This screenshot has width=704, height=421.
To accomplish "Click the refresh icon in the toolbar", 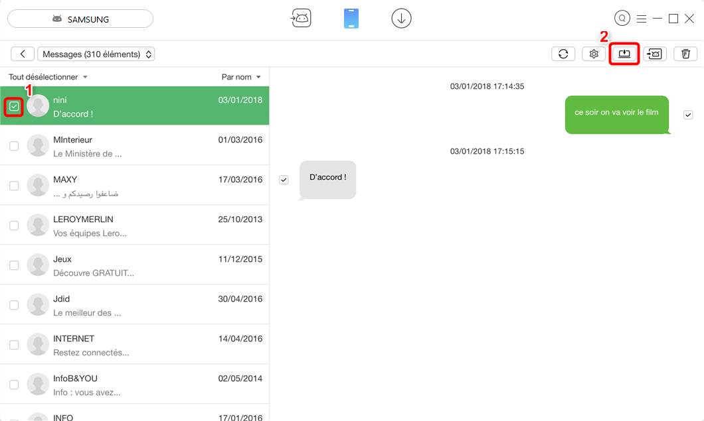I will (563, 54).
